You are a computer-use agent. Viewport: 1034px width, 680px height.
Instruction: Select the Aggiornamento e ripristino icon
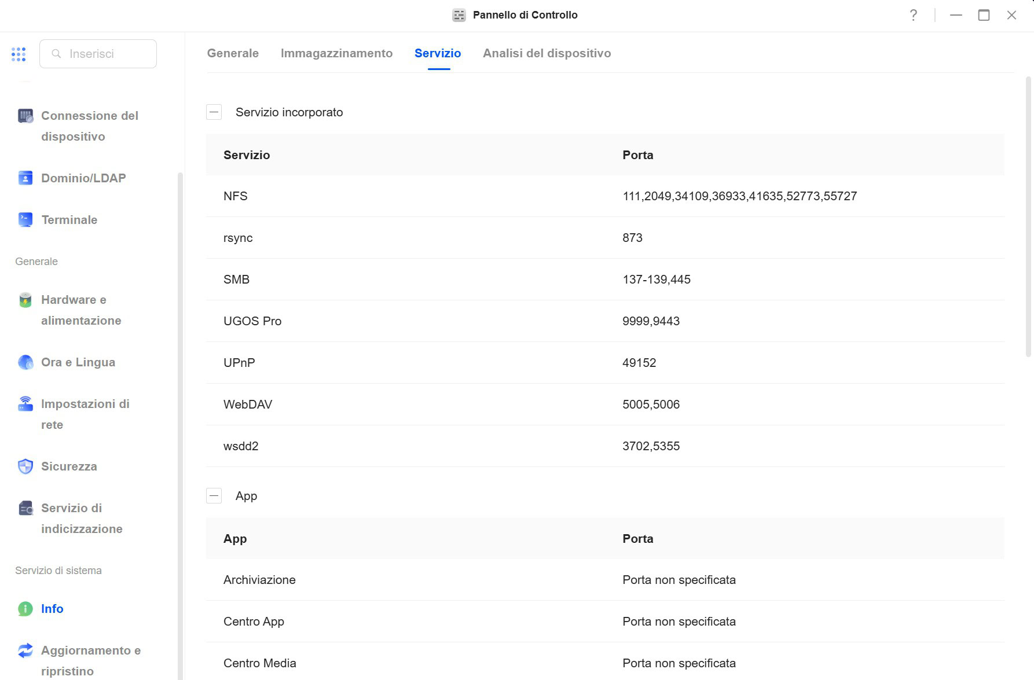click(25, 650)
